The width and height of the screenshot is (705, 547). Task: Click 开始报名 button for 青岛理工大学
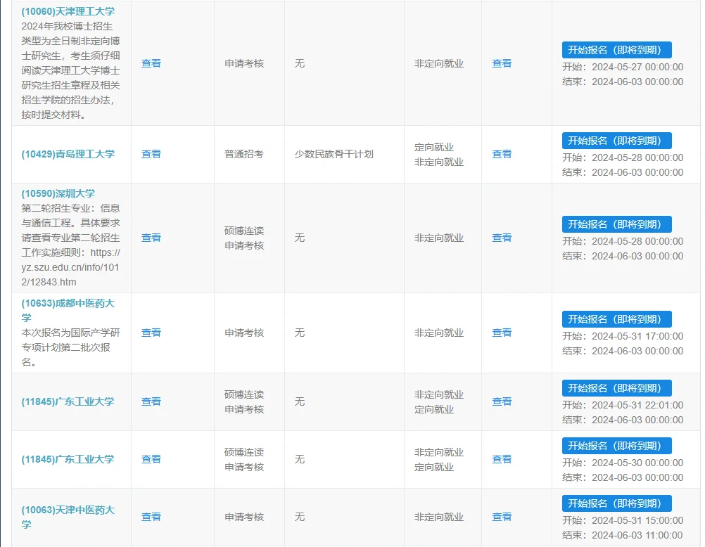coord(616,141)
